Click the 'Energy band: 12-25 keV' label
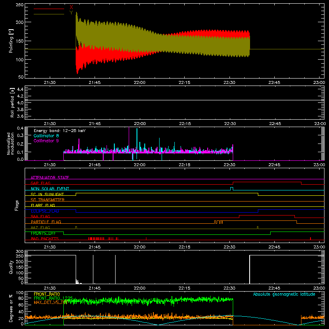The image size is (329, 329). [x=60, y=131]
